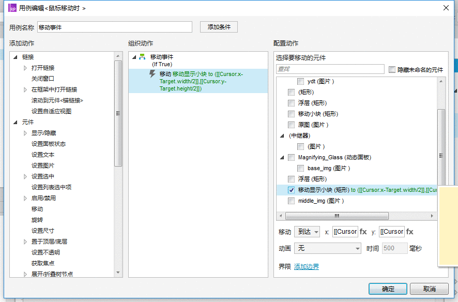Expand the 打开链接 action group
The image size is (458, 302).
25,68
